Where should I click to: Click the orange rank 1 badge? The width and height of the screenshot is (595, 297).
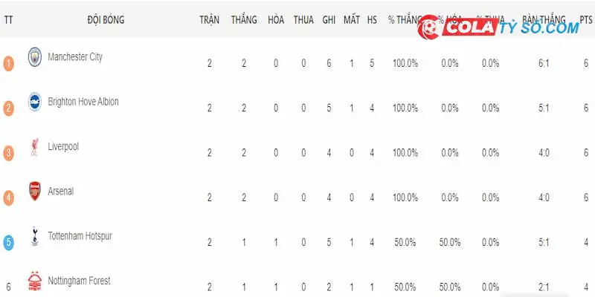point(8,63)
